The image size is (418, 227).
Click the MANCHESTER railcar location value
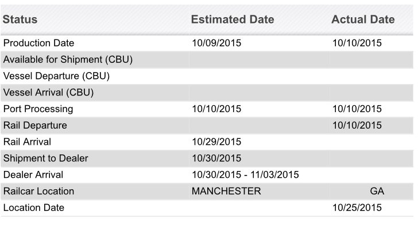pyautogui.click(x=226, y=191)
